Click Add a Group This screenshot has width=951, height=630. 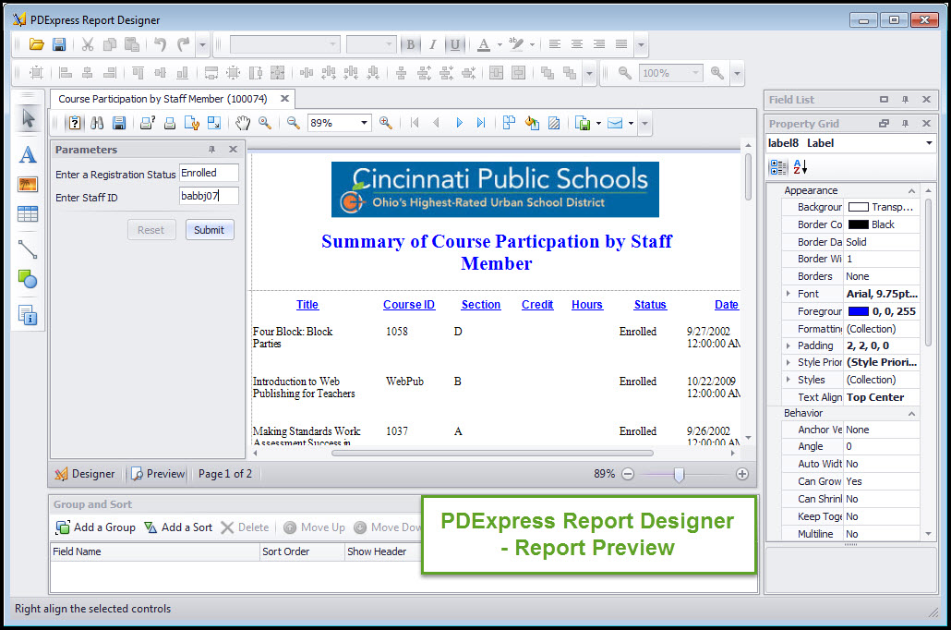coord(96,527)
